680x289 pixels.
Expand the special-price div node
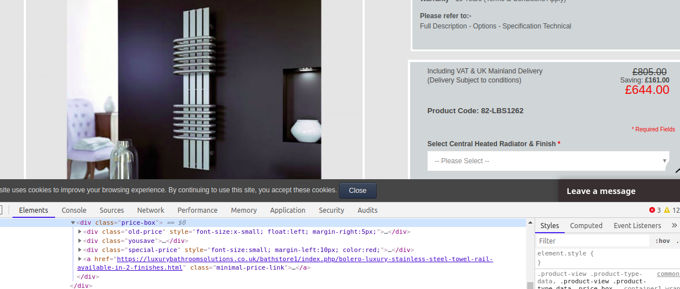coord(80,250)
